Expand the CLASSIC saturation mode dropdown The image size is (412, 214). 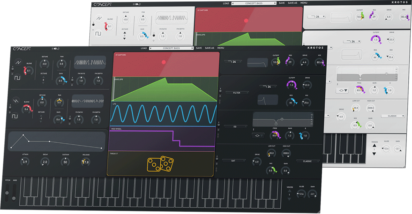pyautogui.click(x=308, y=161)
